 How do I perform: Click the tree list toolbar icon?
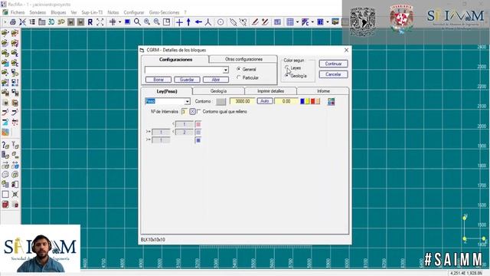[32, 22]
